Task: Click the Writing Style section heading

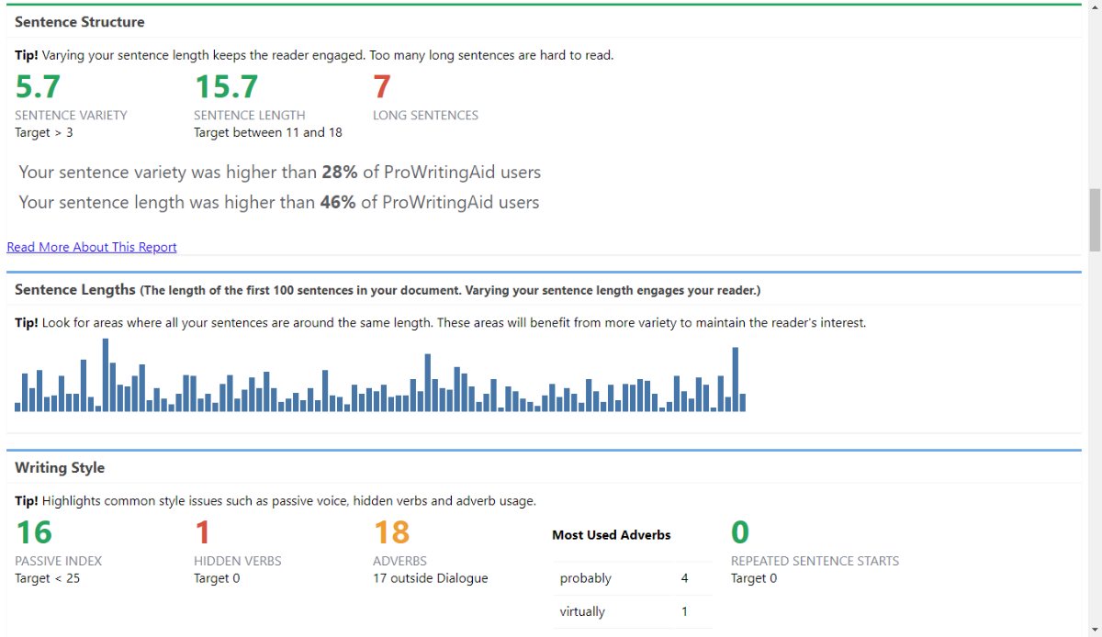Action: (x=60, y=468)
